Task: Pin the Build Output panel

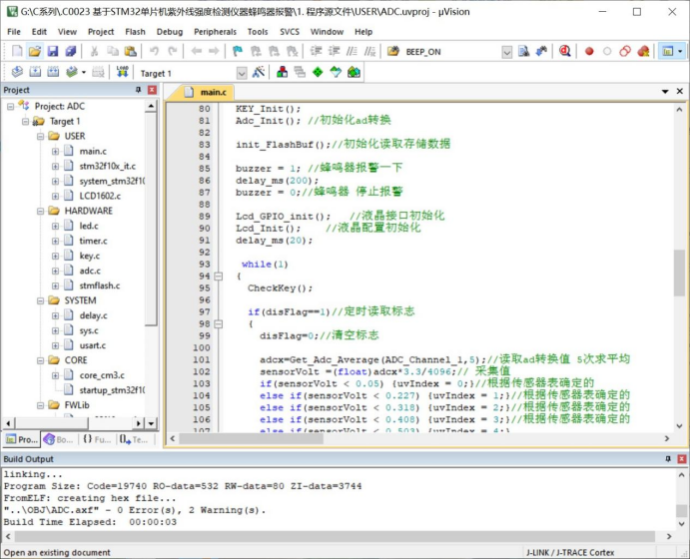Action: (x=668, y=459)
